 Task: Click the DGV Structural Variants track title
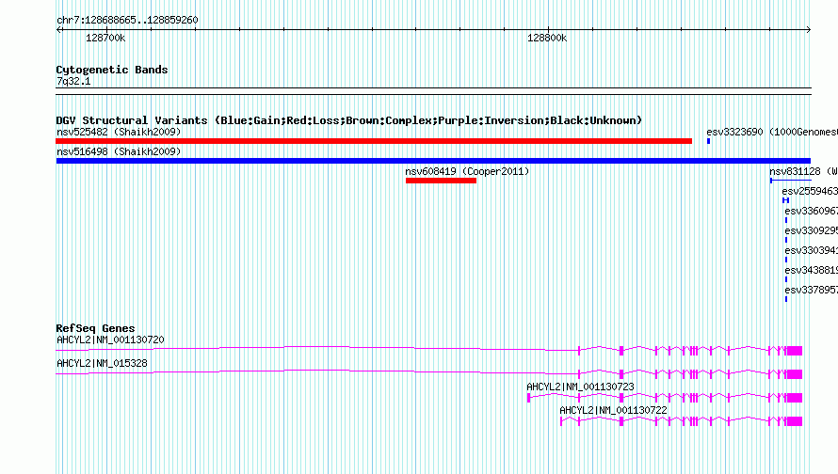(x=349, y=120)
